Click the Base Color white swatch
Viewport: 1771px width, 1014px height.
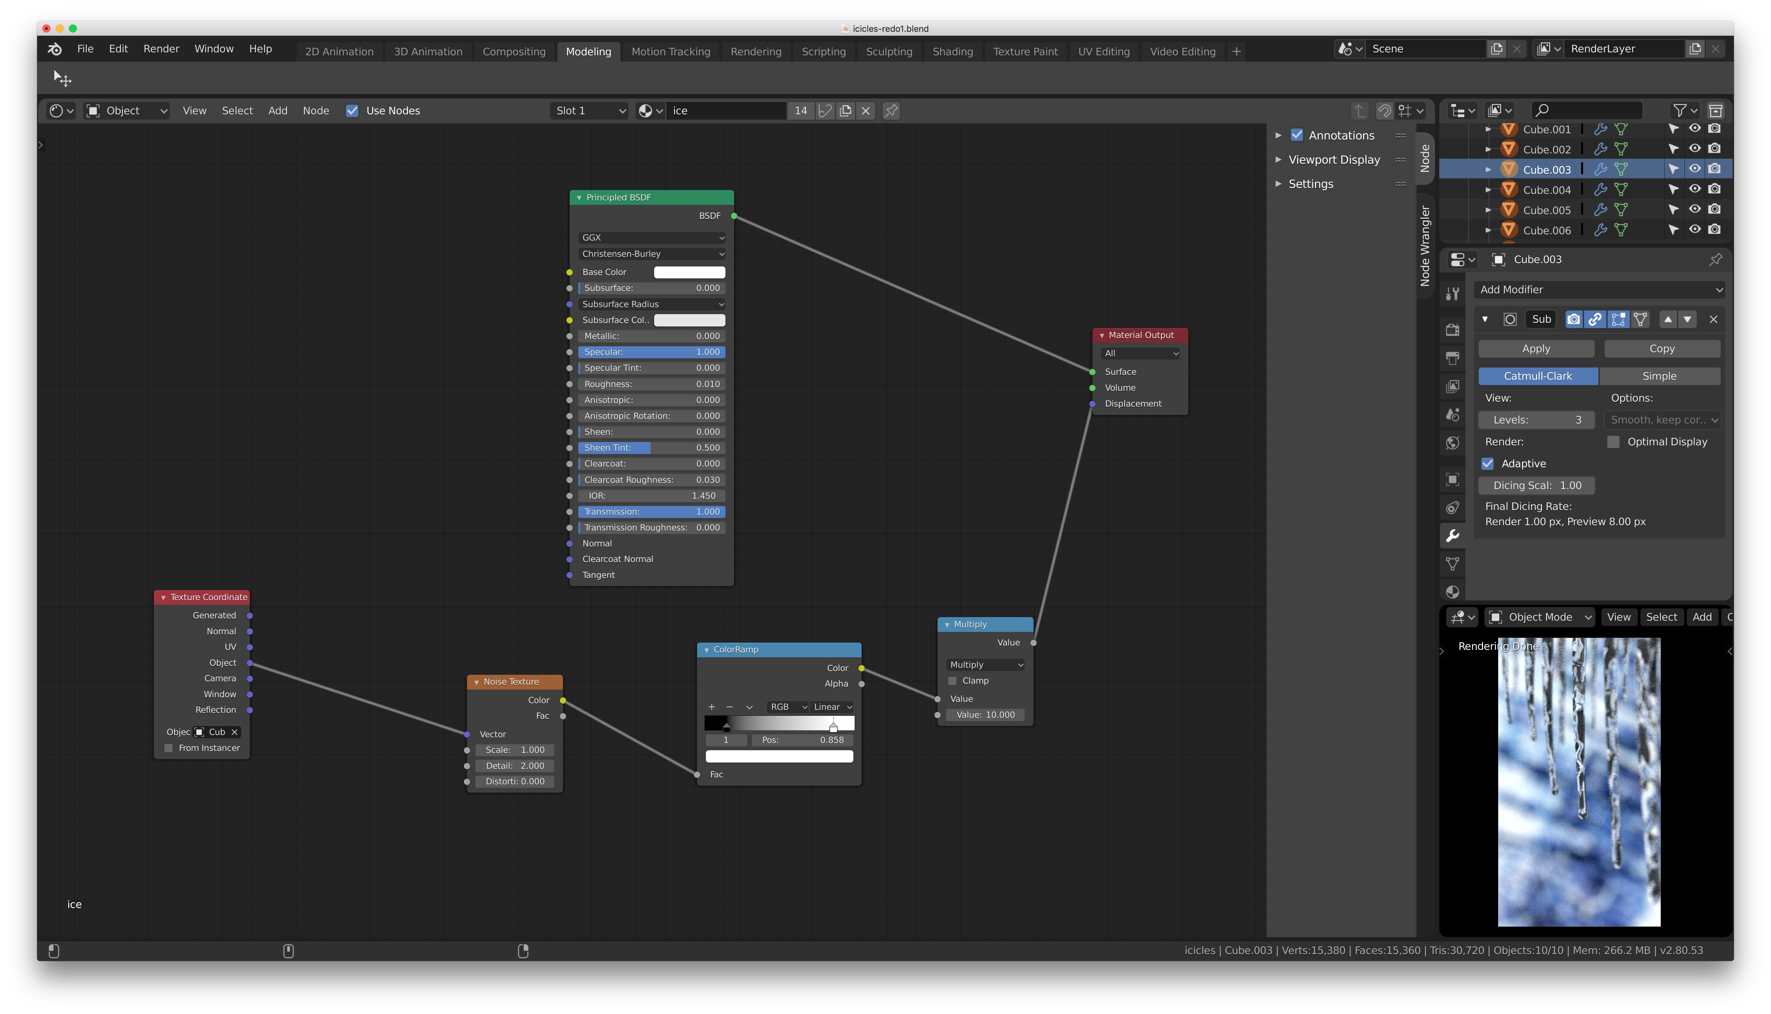[x=689, y=272]
